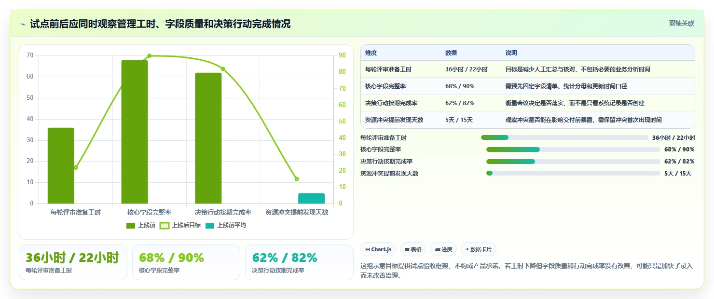Screen dimensions: 714x299
Task: Select the Chart.js chip
Action: click(x=378, y=249)
